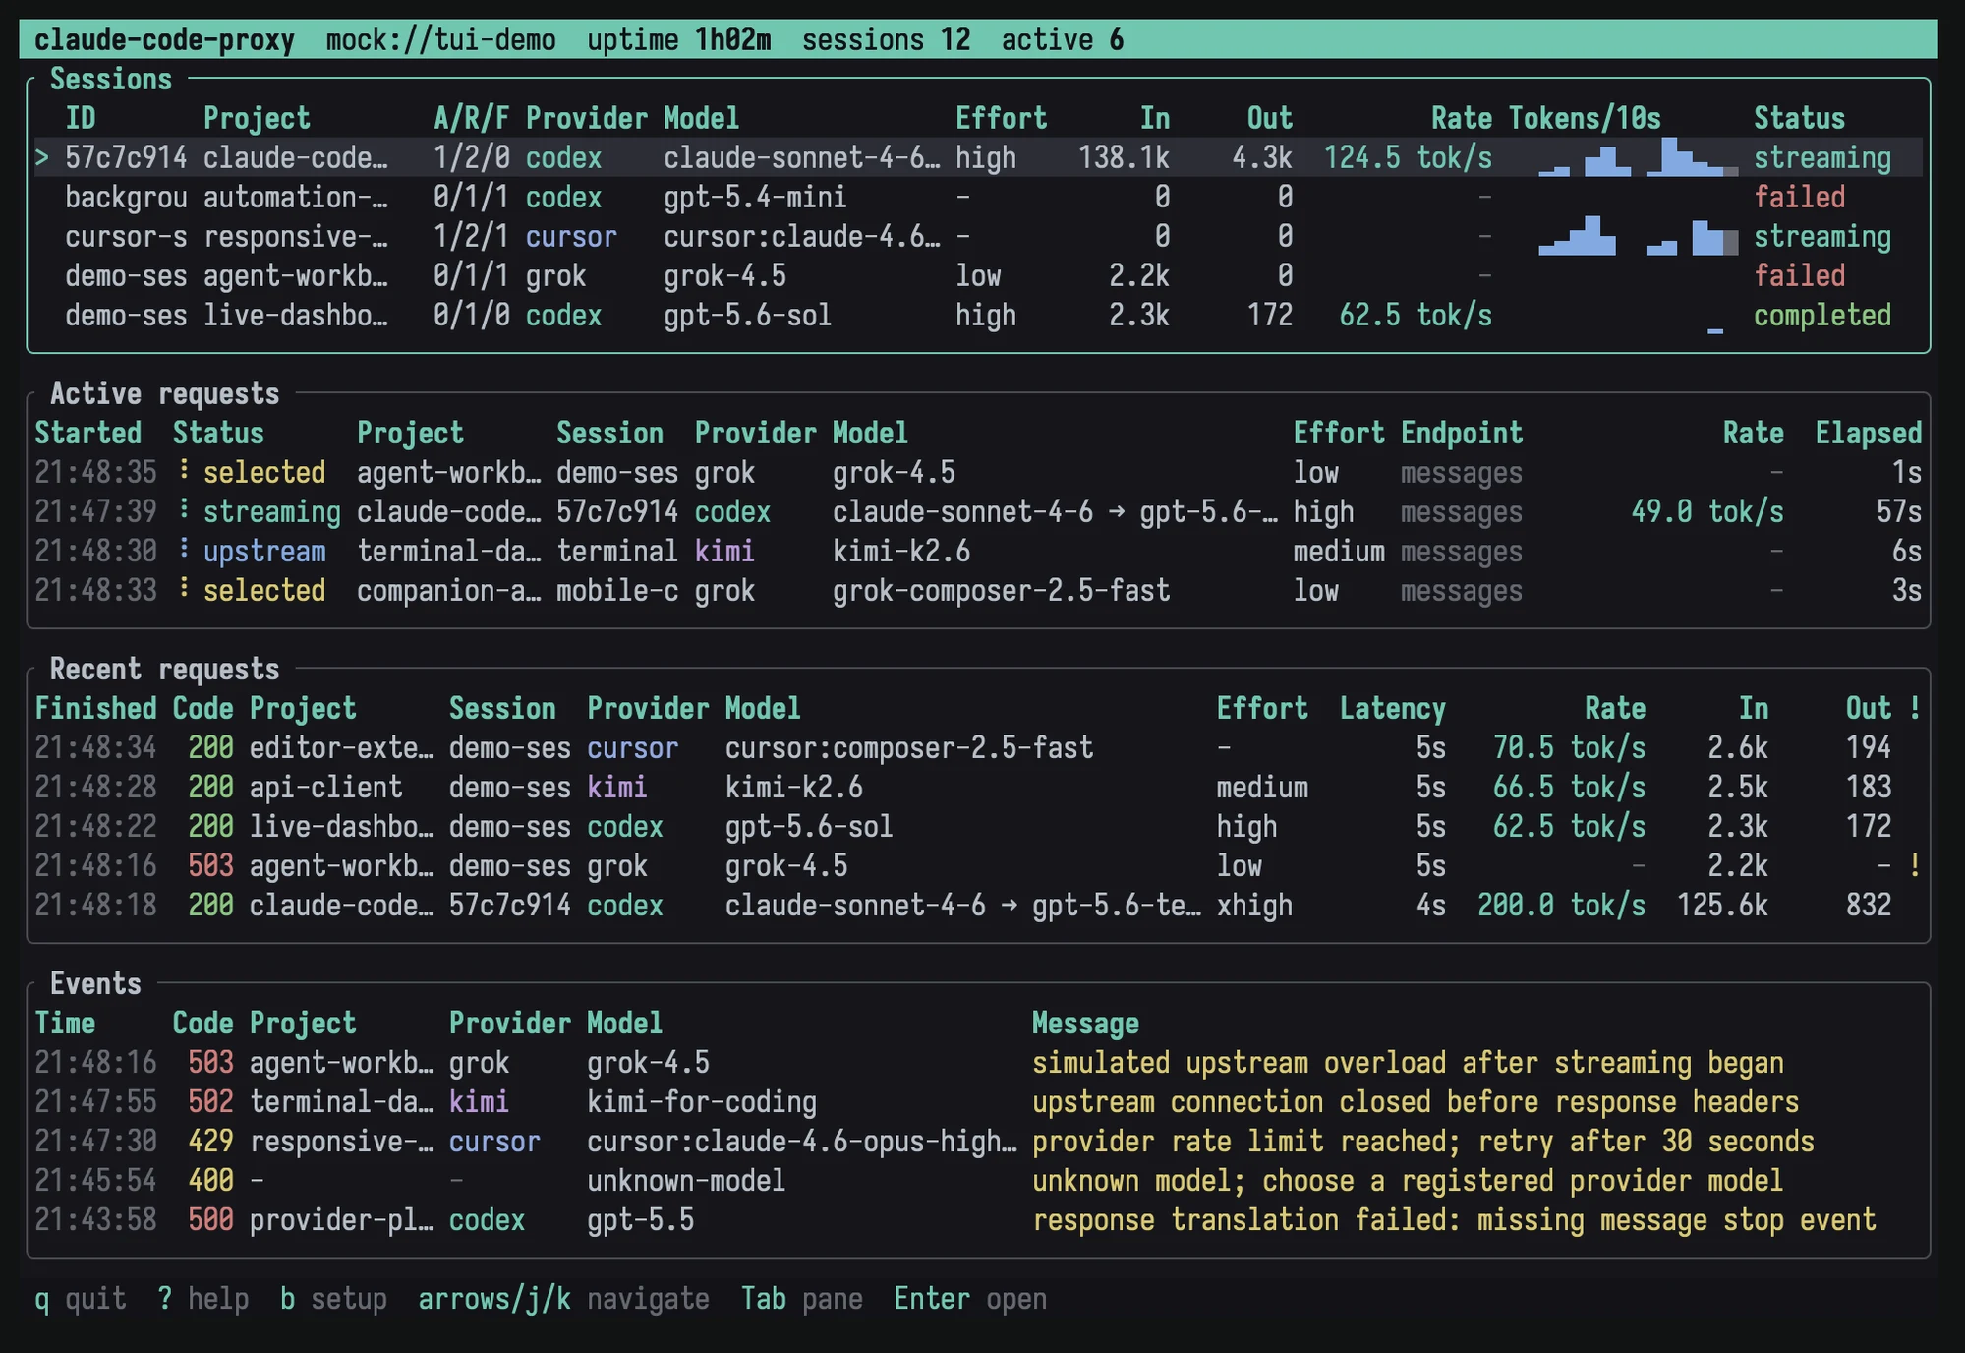Click the 503 code in Recent requests
Screen dimensions: 1965x1353
coord(210,866)
